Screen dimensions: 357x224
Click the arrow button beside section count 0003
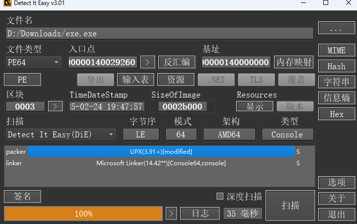coord(55,107)
